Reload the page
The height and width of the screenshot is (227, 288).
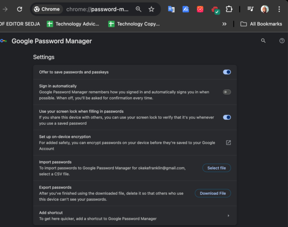click(x=19, y=9)
